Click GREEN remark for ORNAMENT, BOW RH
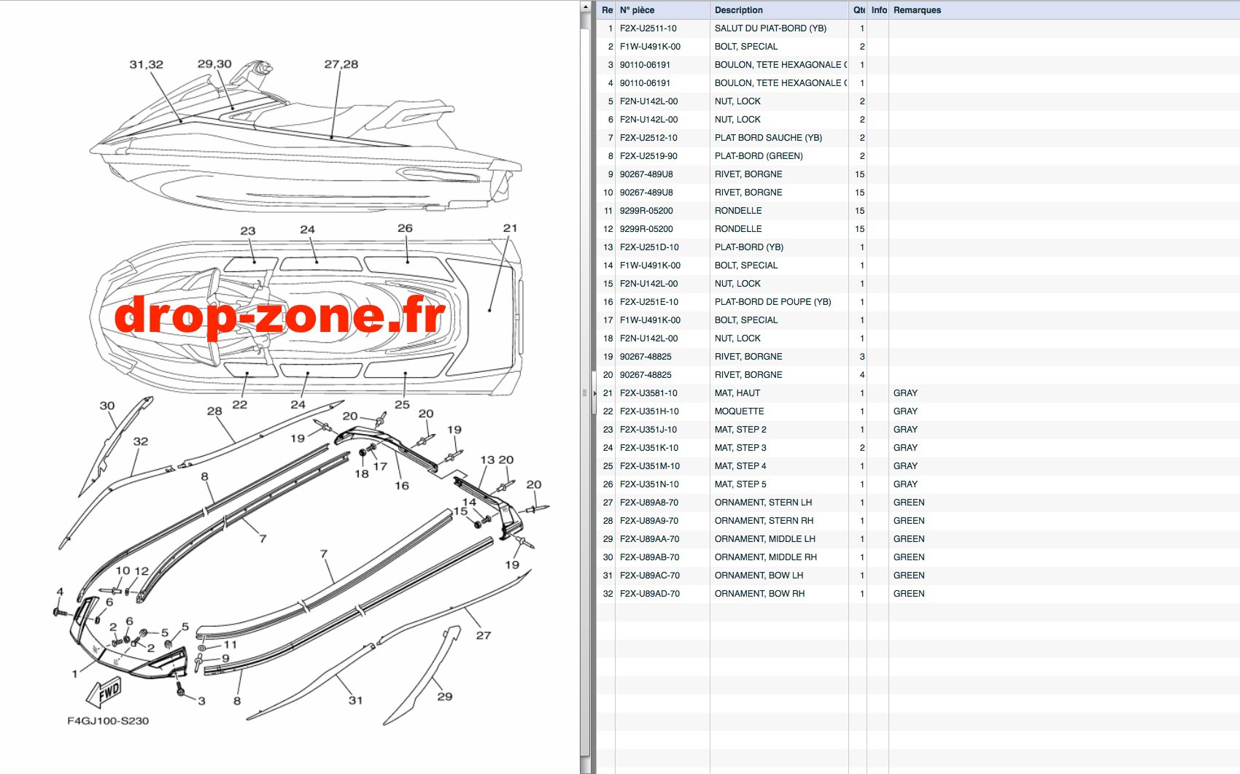Viewport: 1240px width, 774px height. pos(909,594)
